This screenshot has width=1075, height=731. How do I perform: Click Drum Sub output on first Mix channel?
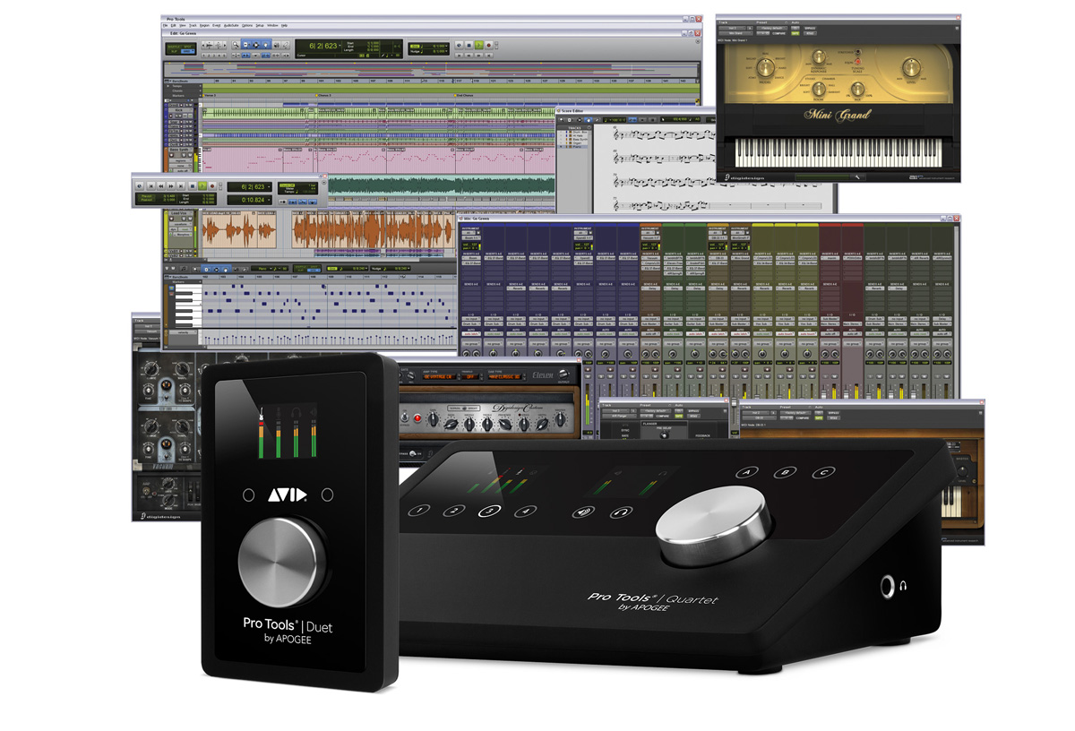pyautogui.click(x=471, y=324)
